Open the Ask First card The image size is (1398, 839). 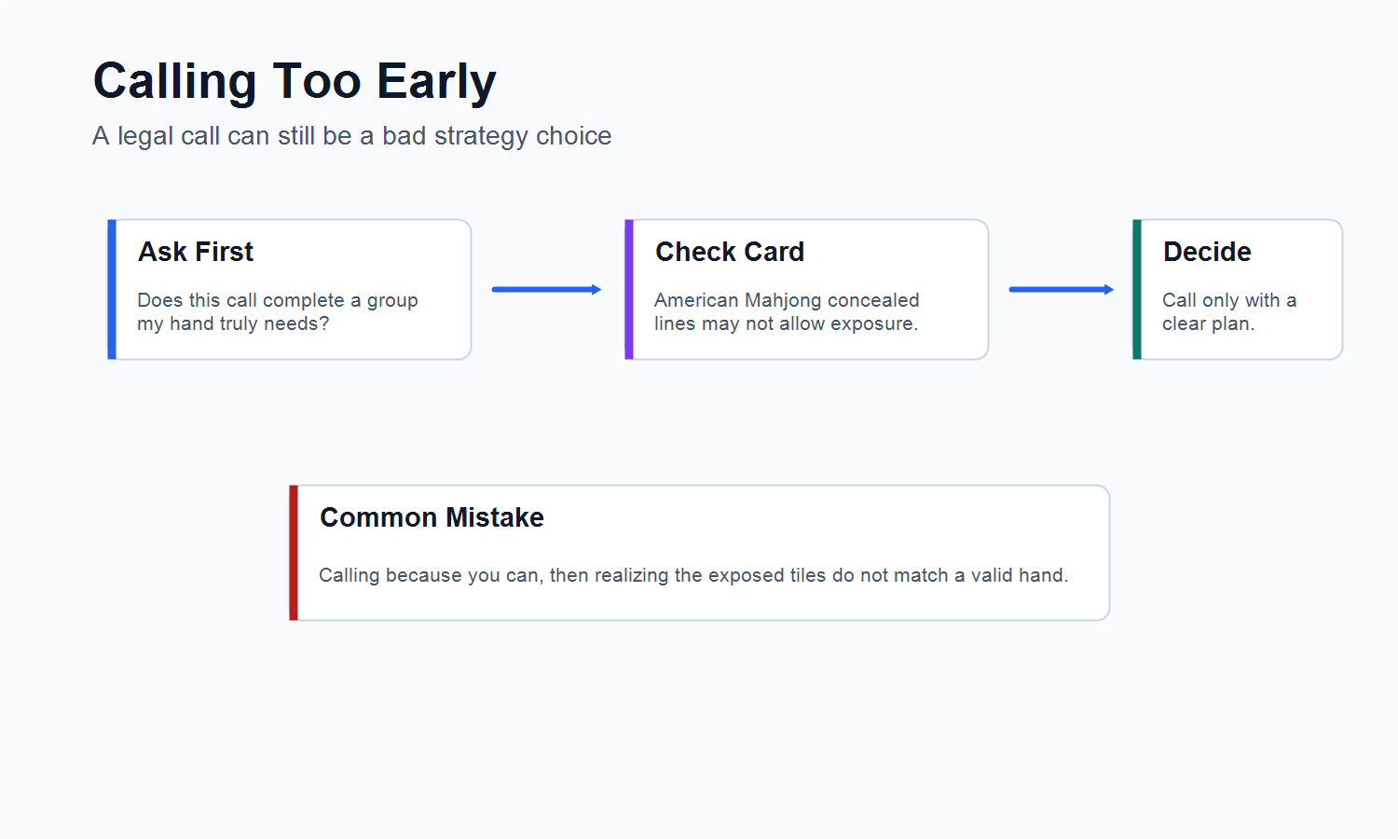290,289
